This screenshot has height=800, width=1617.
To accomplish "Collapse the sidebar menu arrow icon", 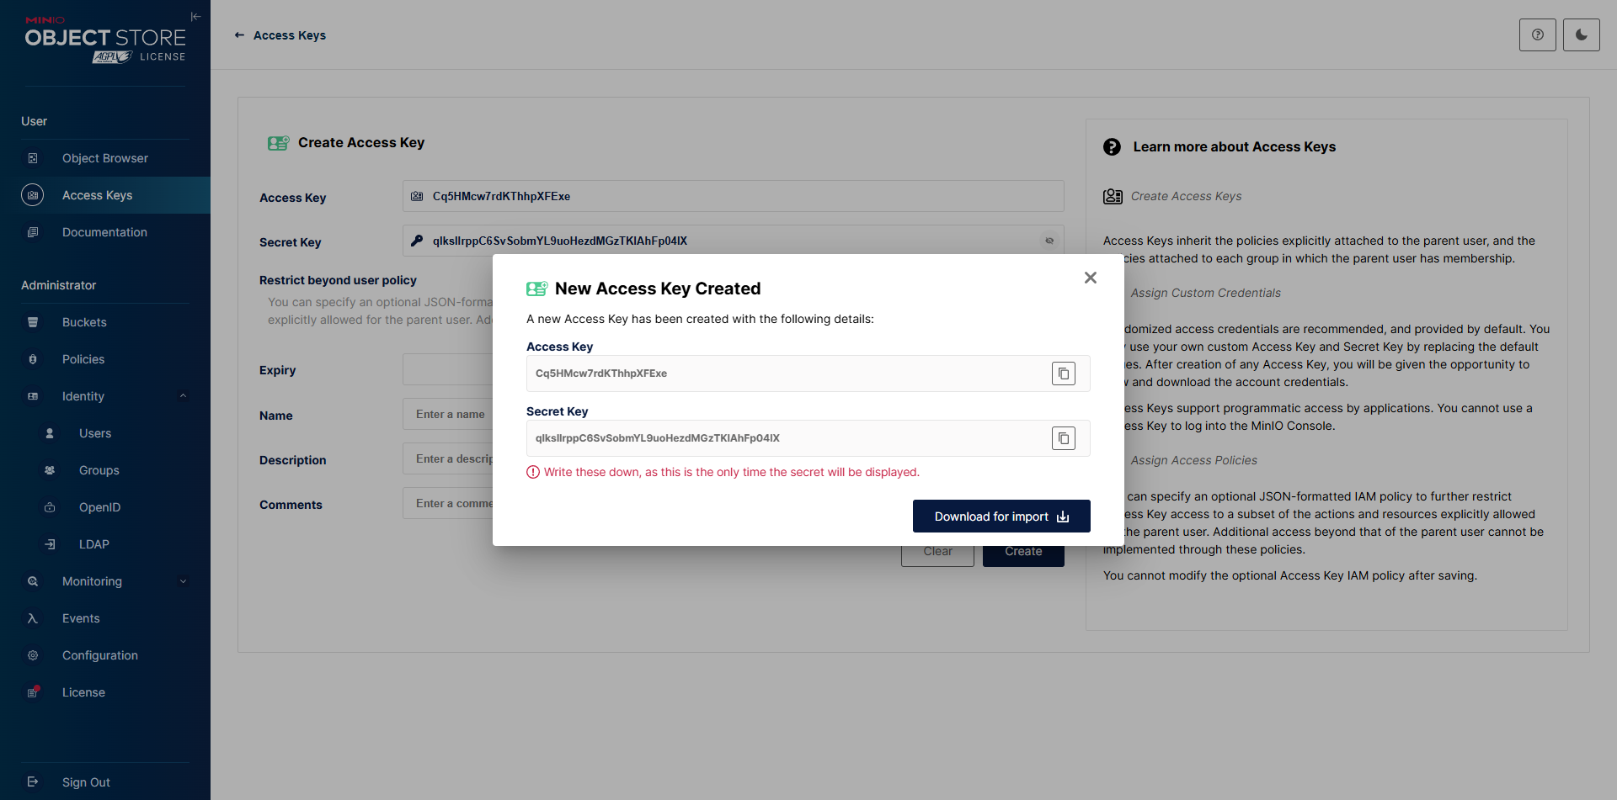I will pos(195,17).
